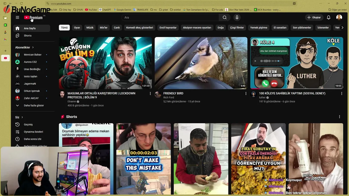Open Diğer yer imleri bookmarks folder
349x196 pixels.
(338, 10)
